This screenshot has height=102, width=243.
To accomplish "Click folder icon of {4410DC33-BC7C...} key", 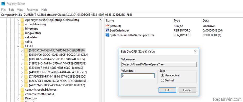I will 26,72.
